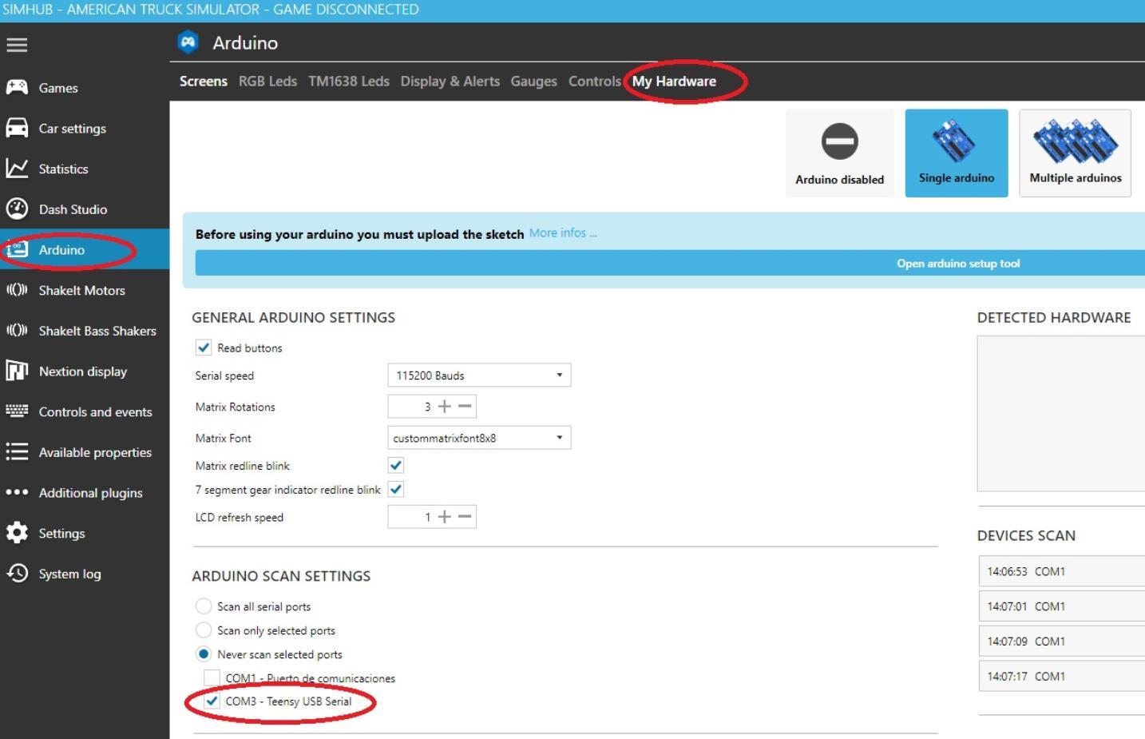The image size is (1145, 739).
Task: Select Multiple arduinos mode
Action: (1076, 153)
